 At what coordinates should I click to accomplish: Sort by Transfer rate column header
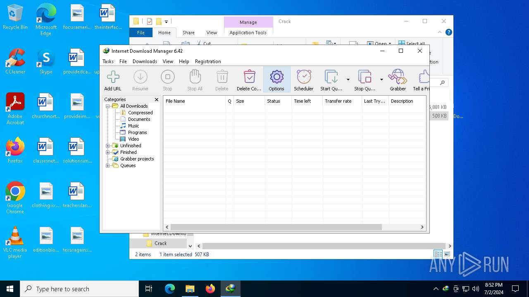[342, 101]
